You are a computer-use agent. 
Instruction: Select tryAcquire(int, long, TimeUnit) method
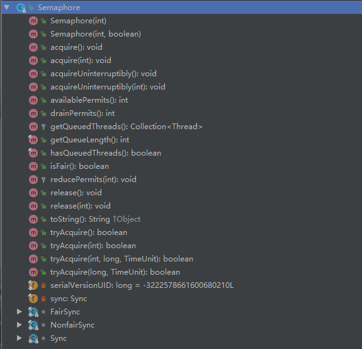coord(122,259)
